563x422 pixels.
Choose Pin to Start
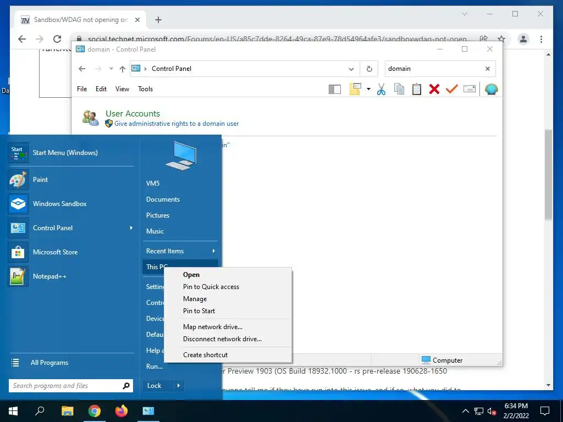228,311
